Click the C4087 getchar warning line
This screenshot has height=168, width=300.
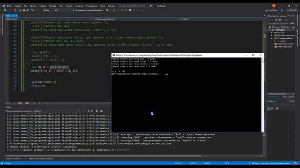pos(109,137)
